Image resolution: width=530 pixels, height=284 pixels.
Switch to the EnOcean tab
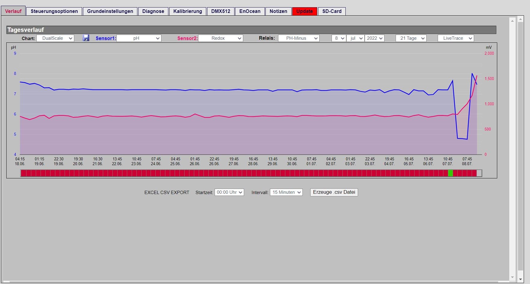pos(250,11)
